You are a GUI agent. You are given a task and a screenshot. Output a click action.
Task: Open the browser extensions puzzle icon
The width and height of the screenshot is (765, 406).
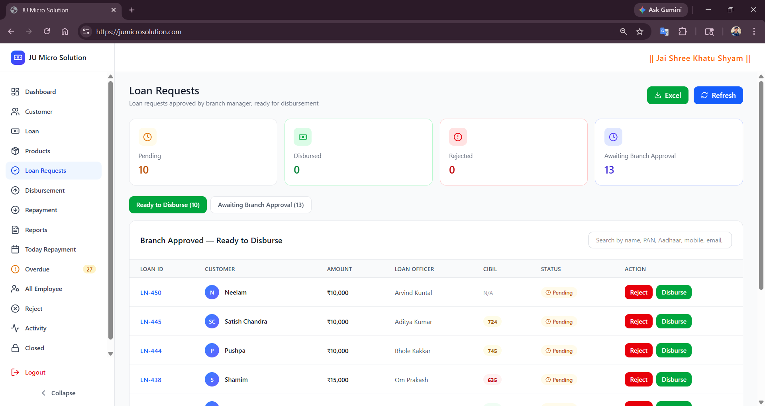683,31
